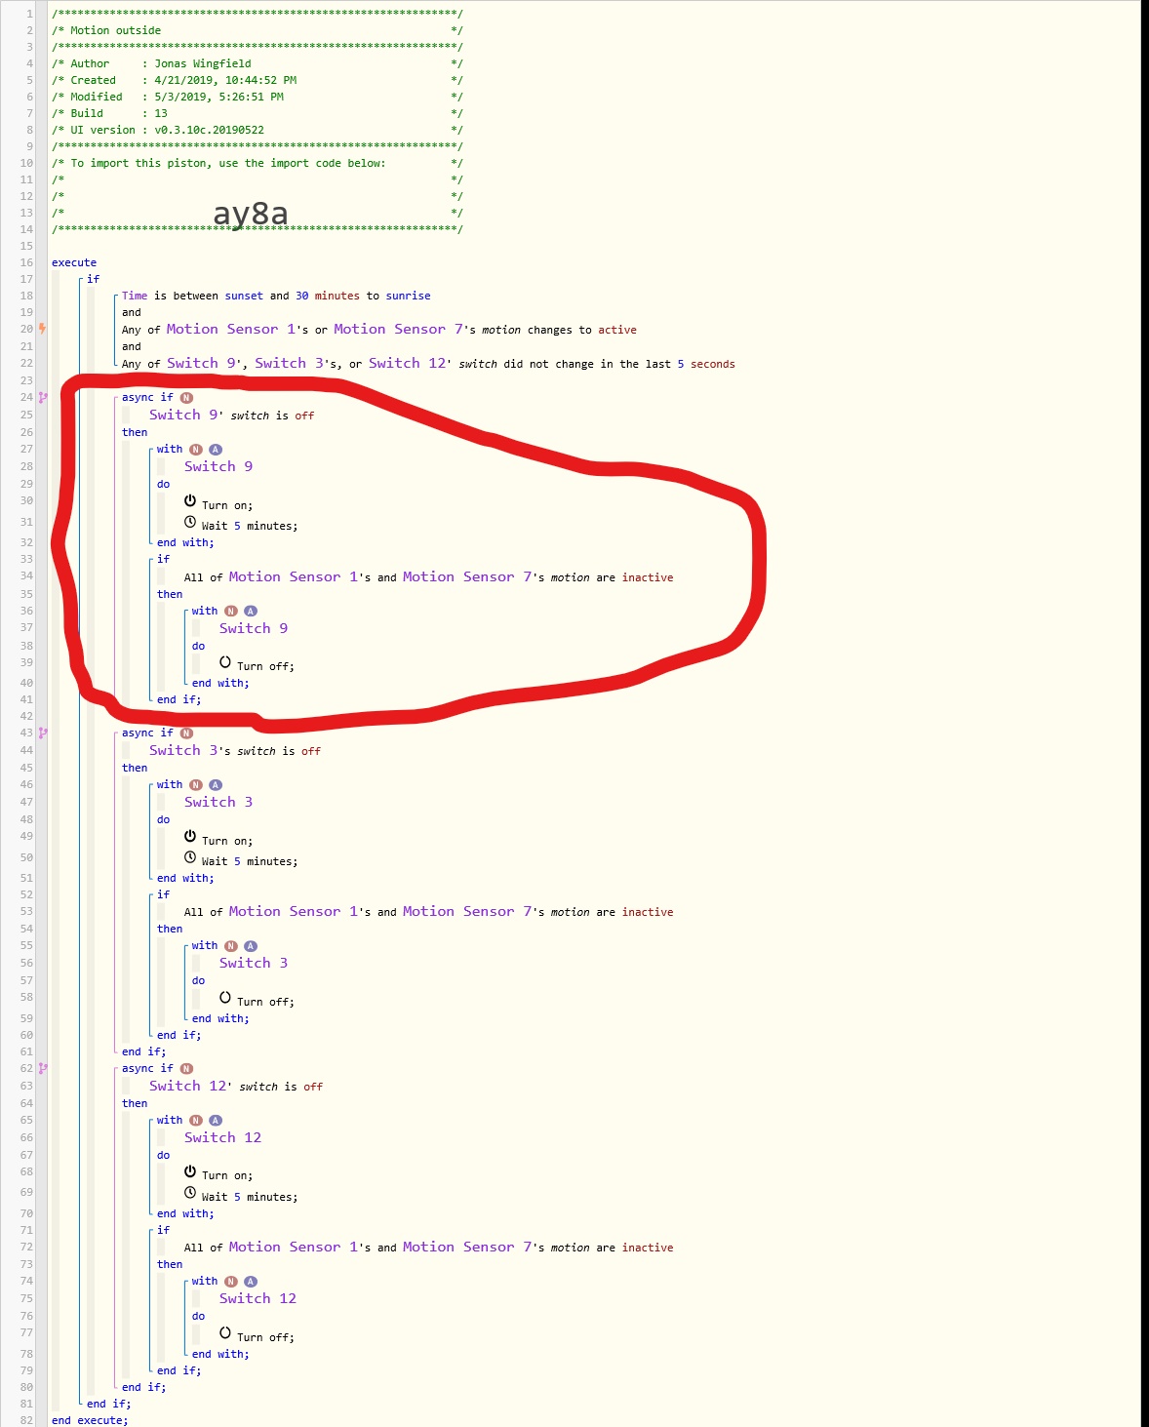This screenshot has height=1427, width=1149.
Task: Click the UI version 'v0.3.10c.20190522'
Action: (209, 130)
